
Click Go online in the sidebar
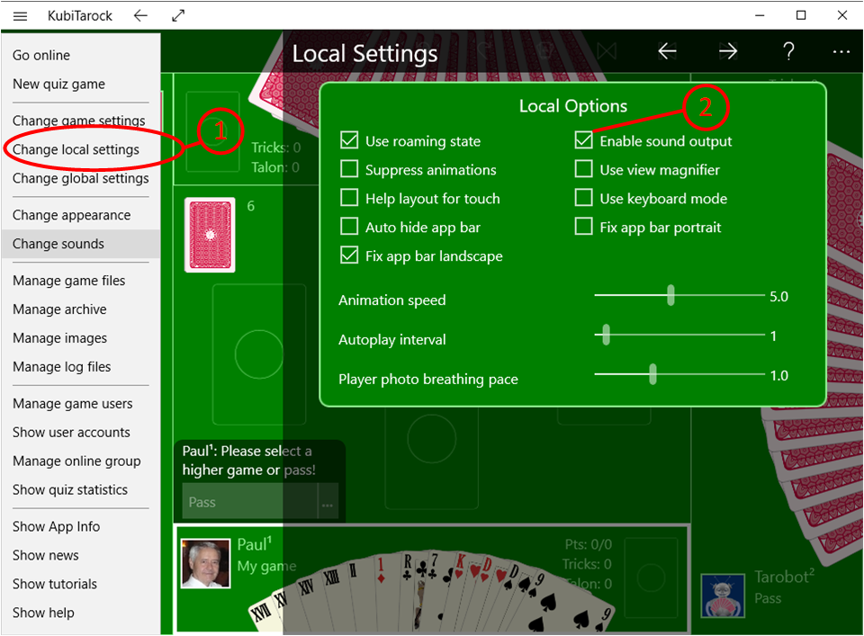(x=41, y=55)
